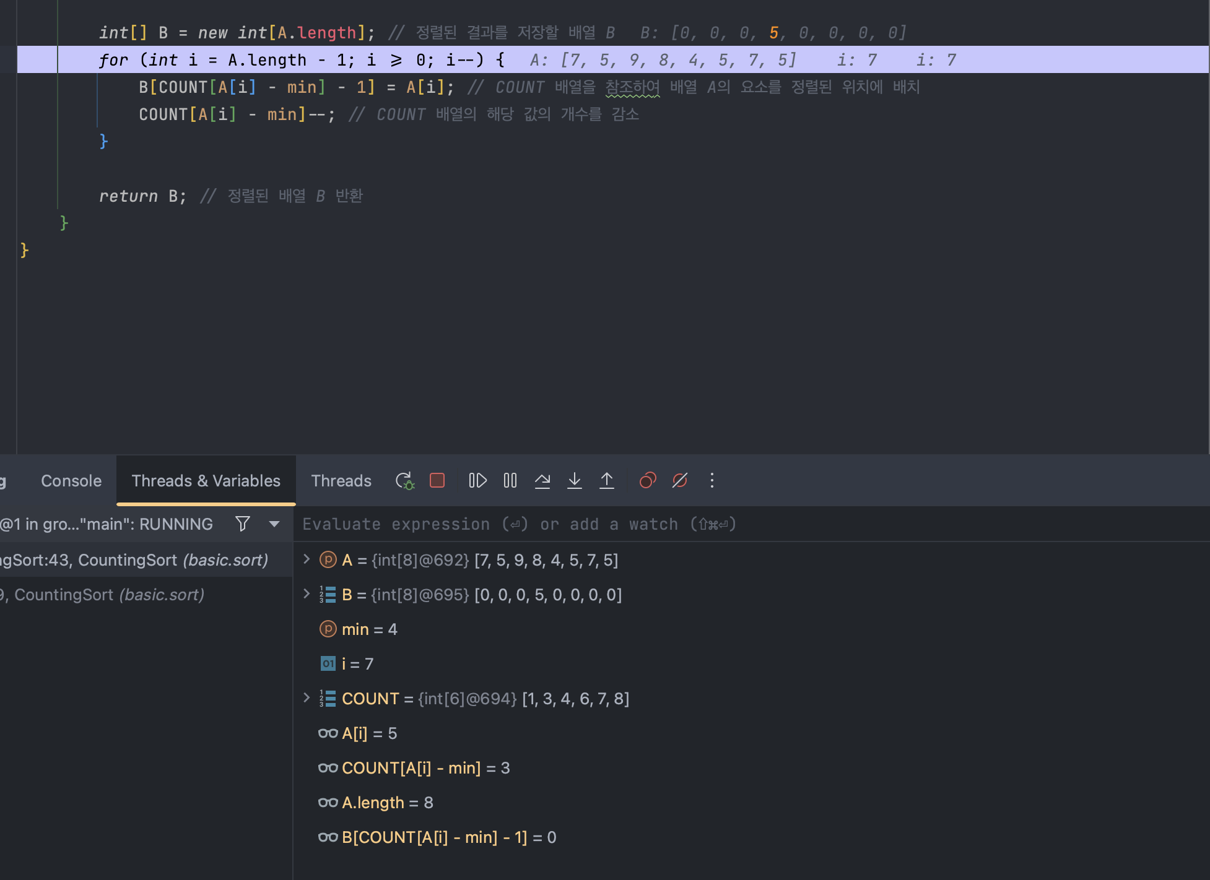This screenshot has height=880, width=1210.
Task: Expand the COUNT array variable
Action: coord(307,698)
